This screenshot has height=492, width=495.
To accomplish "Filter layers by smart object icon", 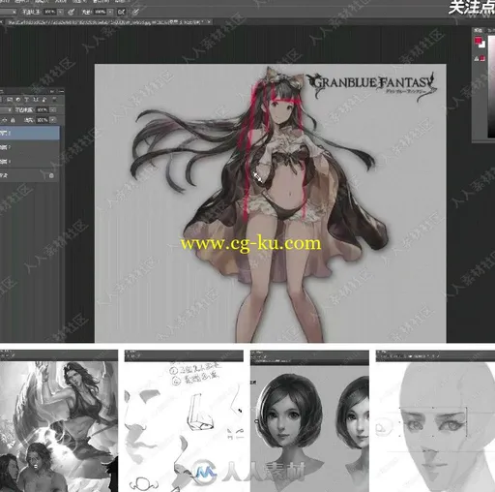I will pyautogui.click(x=44, y=100).
